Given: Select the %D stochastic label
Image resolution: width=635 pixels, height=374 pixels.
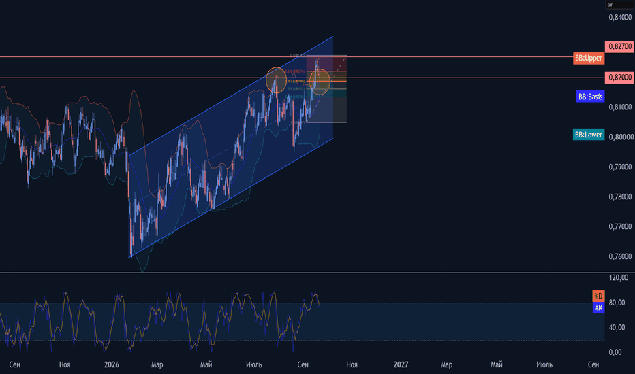Looking at the screenshot, I should (x=598, y=296).
